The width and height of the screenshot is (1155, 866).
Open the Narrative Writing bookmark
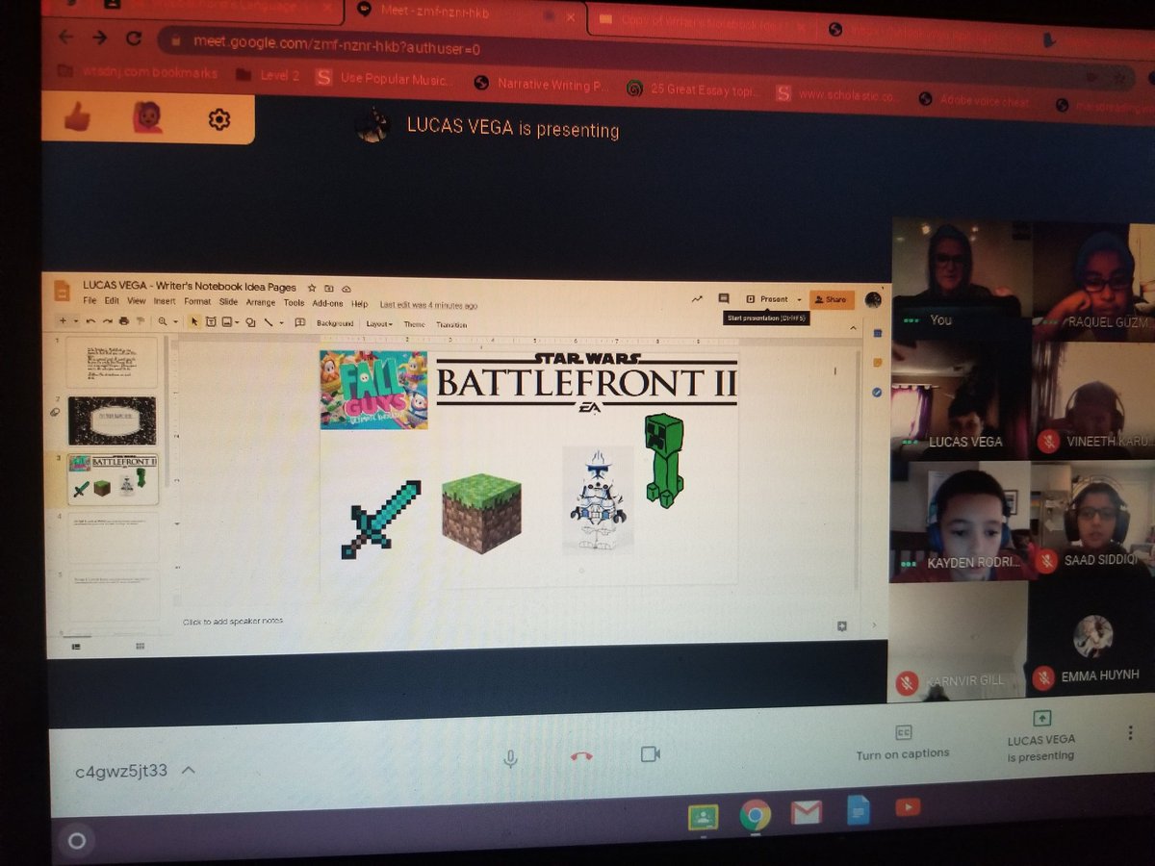pos(543,85)
